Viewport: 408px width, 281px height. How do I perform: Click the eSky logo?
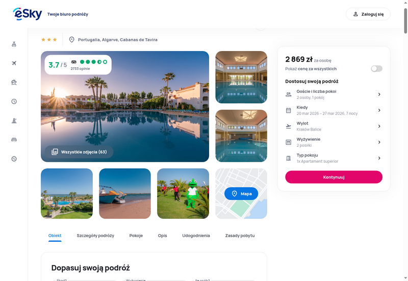pyautogui.click(x=28, y=14)
